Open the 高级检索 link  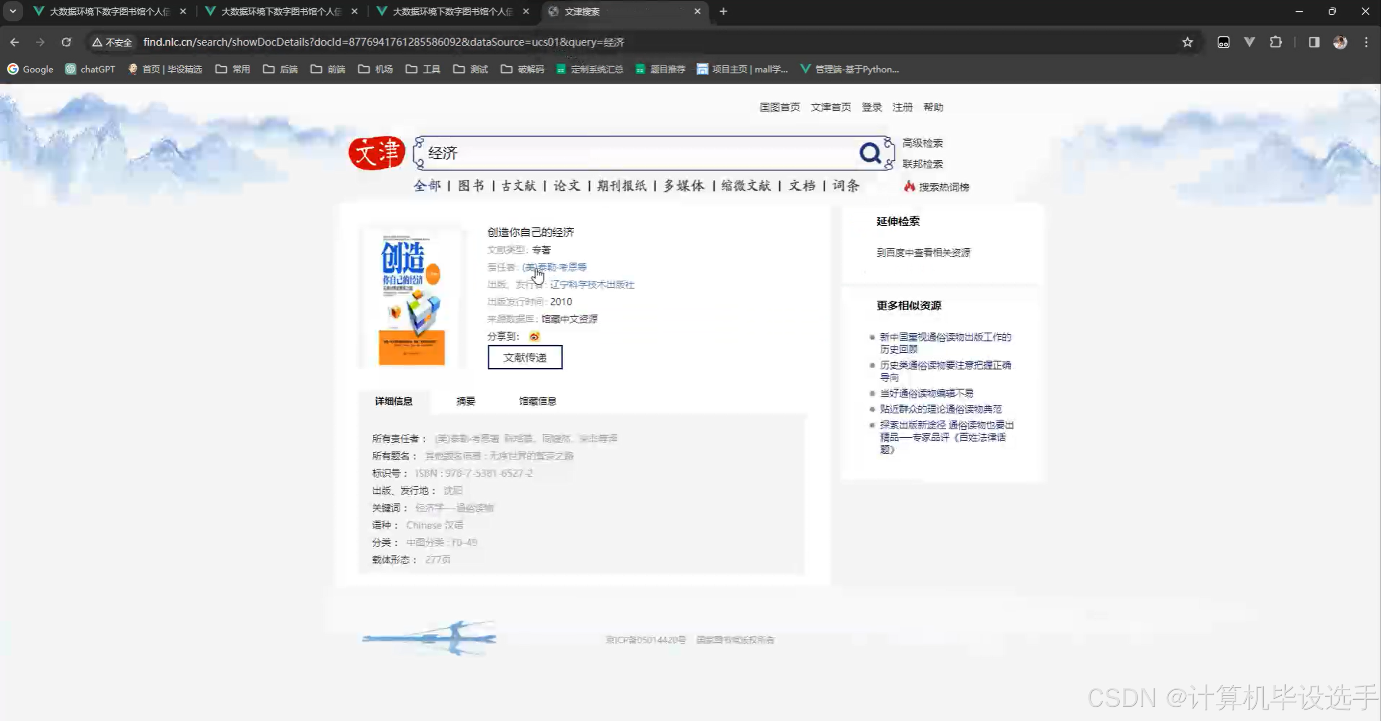(922, 143)
